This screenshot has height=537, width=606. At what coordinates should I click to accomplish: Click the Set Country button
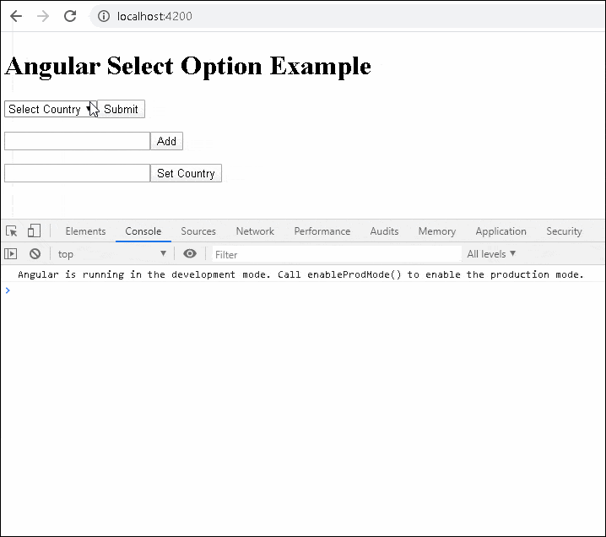click(186, 173)
